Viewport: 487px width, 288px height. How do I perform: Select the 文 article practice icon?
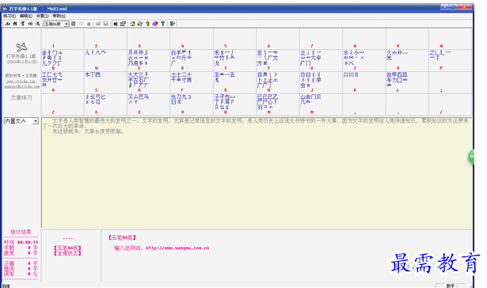[37, 24]
